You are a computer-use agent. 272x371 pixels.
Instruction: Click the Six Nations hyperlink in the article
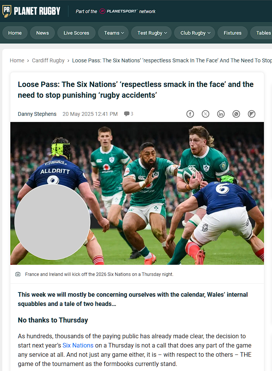(78, 346)
